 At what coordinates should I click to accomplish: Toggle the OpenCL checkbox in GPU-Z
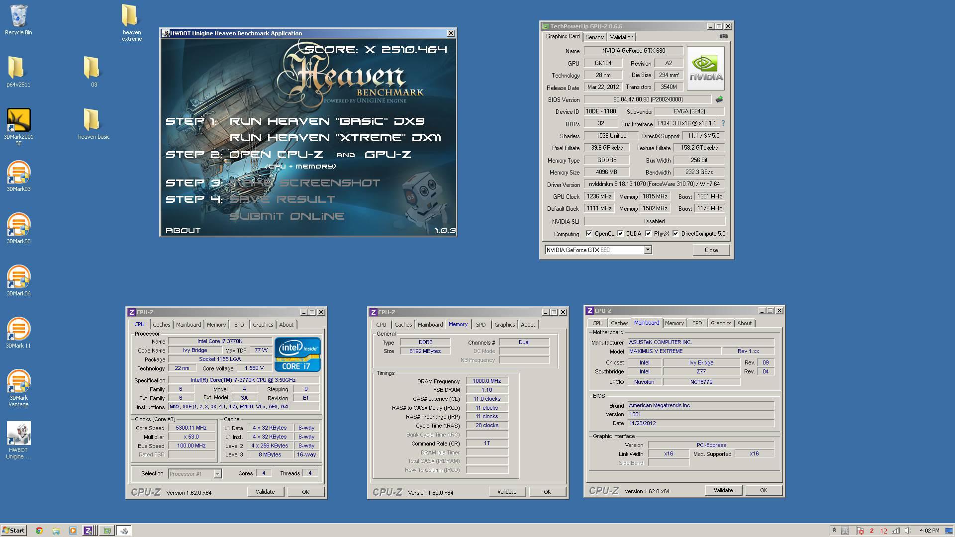589,233
